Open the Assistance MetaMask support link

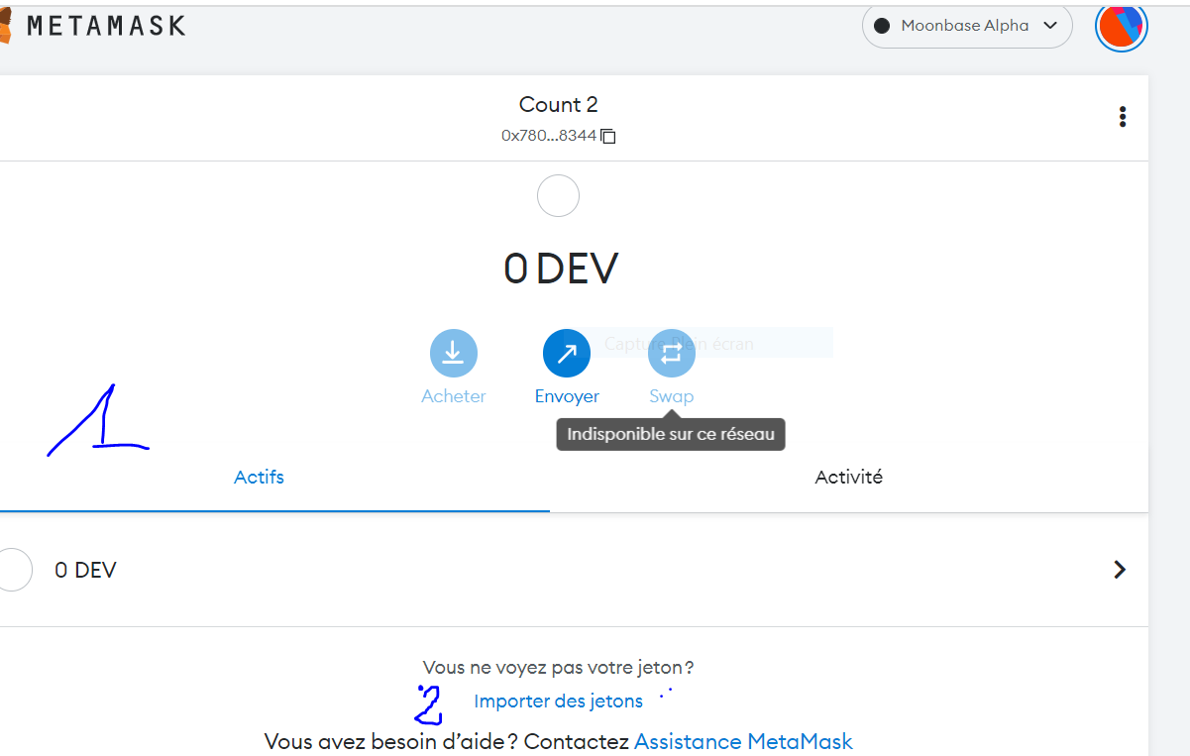tap(743, 741)
